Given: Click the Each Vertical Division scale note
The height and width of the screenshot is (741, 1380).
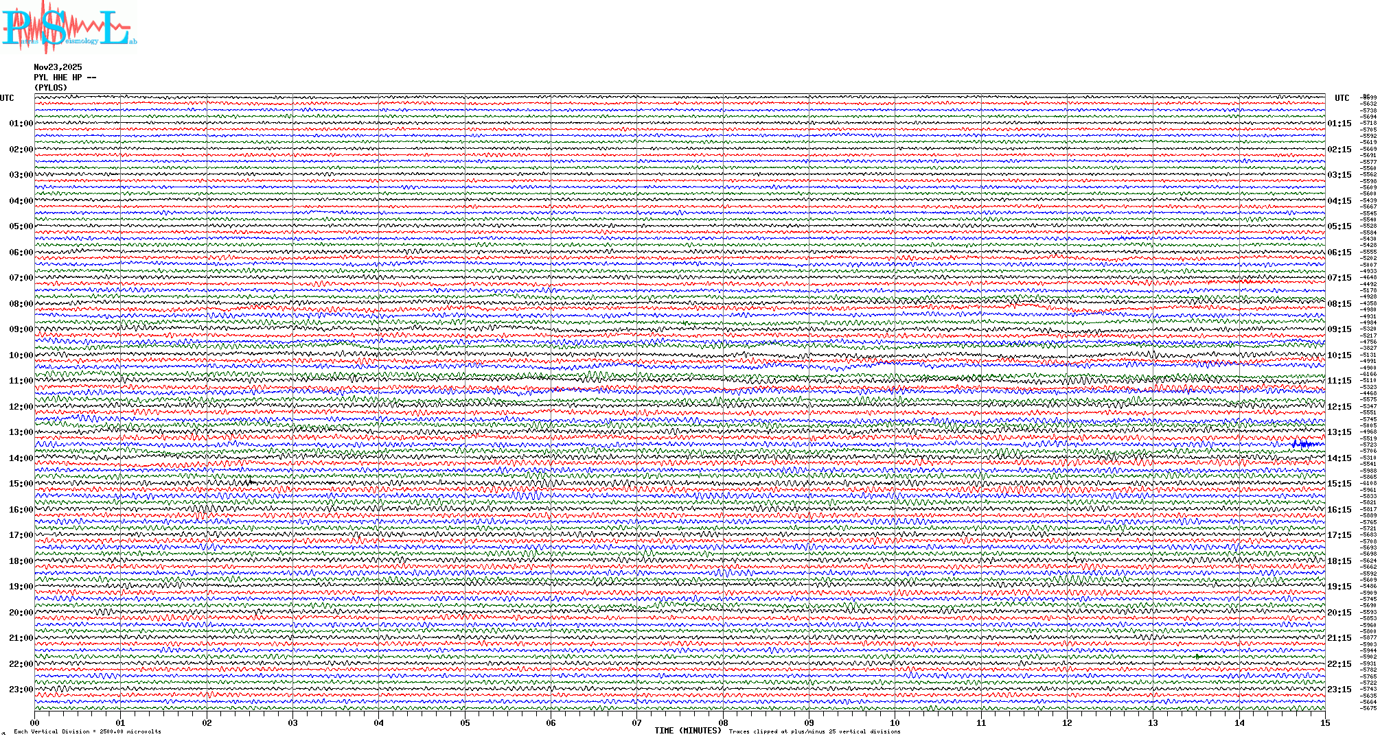Looking at the screenshot, I should click(87, 732).
